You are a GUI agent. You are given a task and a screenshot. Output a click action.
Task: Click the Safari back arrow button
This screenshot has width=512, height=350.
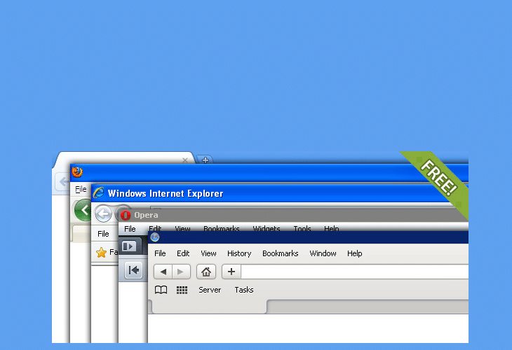click(163, 272)
